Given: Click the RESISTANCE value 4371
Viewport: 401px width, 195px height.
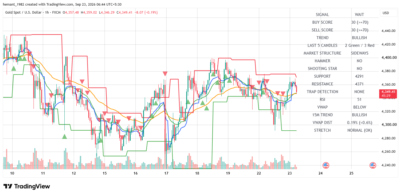Looking at the screenshot, I should point(359,84).
